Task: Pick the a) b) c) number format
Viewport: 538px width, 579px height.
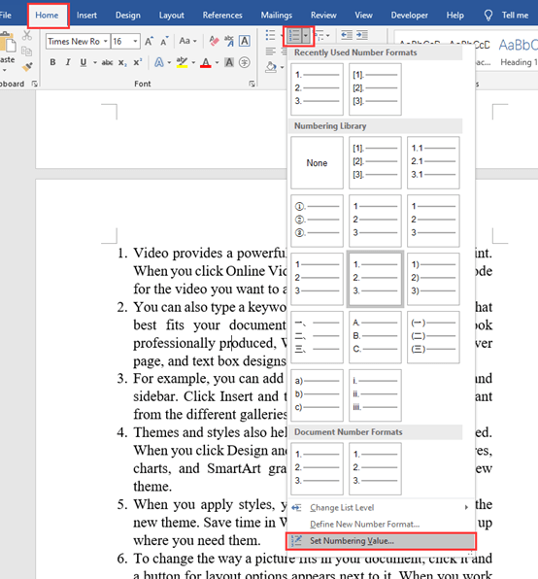Action: click(x=317, y=395)
